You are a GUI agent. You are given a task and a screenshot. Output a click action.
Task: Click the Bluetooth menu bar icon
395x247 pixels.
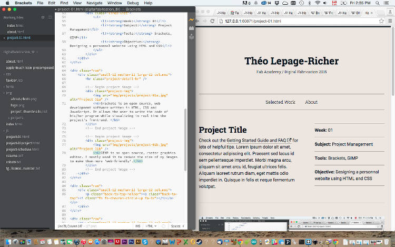click(310, 3)
